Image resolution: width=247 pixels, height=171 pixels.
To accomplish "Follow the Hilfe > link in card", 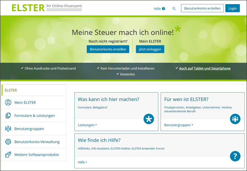I will (x=82, y=162).
